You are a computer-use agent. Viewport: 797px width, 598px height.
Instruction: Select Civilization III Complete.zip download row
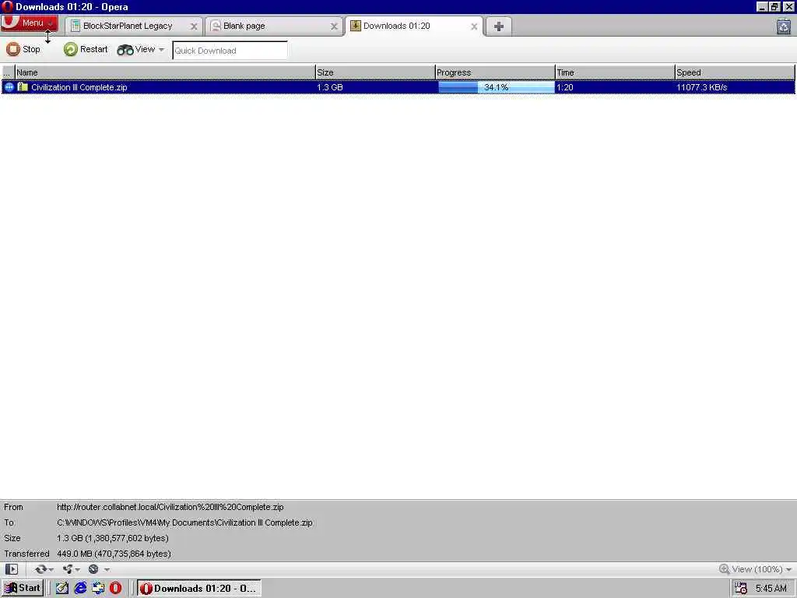[x=398, y=87]
